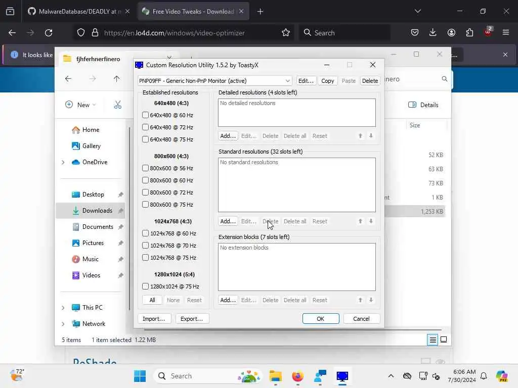
Task: Open the Windows Start menu
Action: point(140,376)
